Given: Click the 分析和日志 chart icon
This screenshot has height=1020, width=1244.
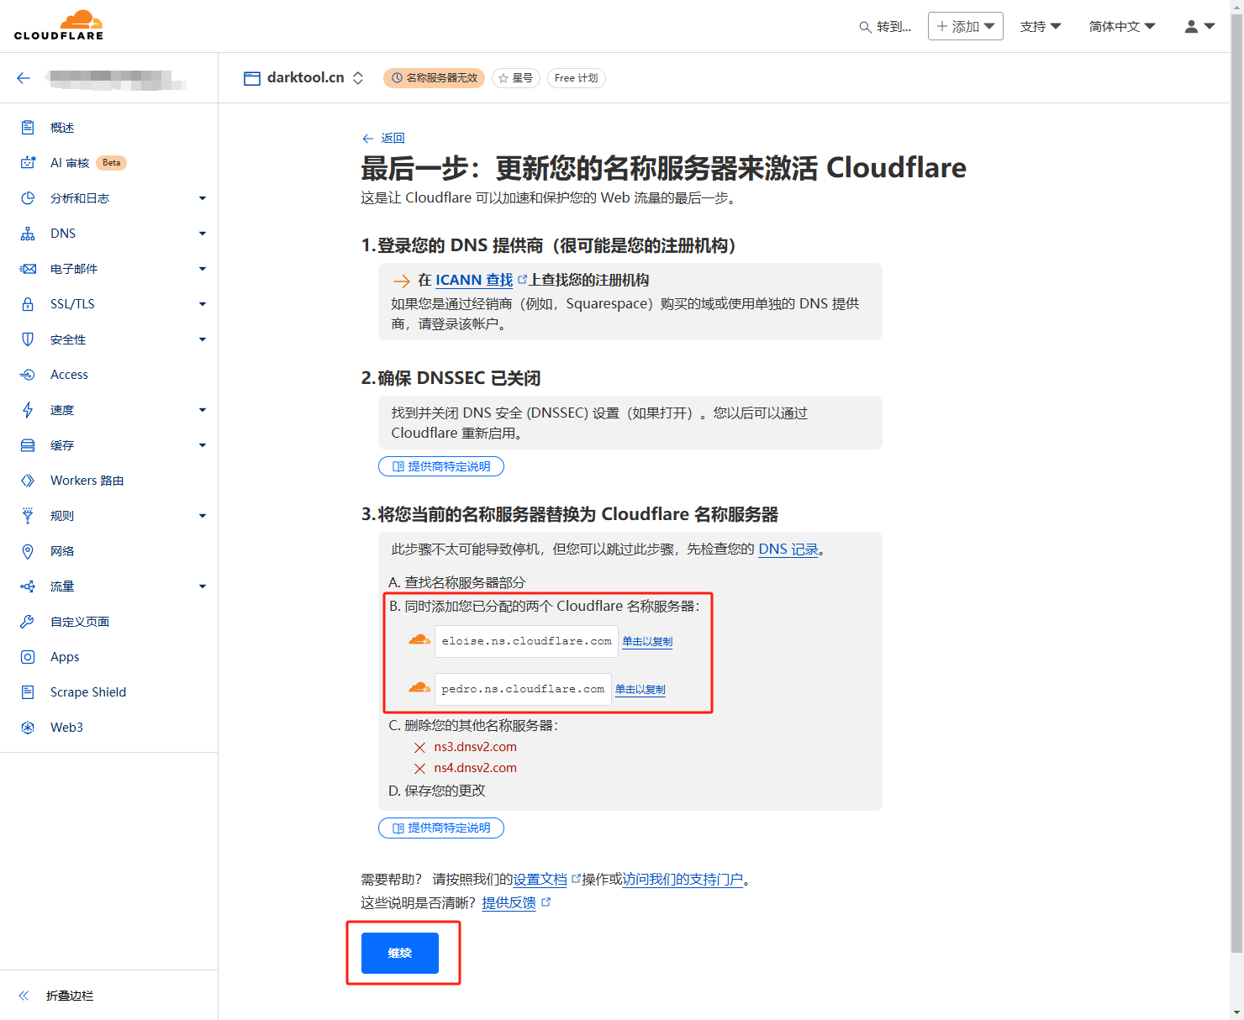Looking at the screenshot, I should pyautogui.click(x=28, y=198).
